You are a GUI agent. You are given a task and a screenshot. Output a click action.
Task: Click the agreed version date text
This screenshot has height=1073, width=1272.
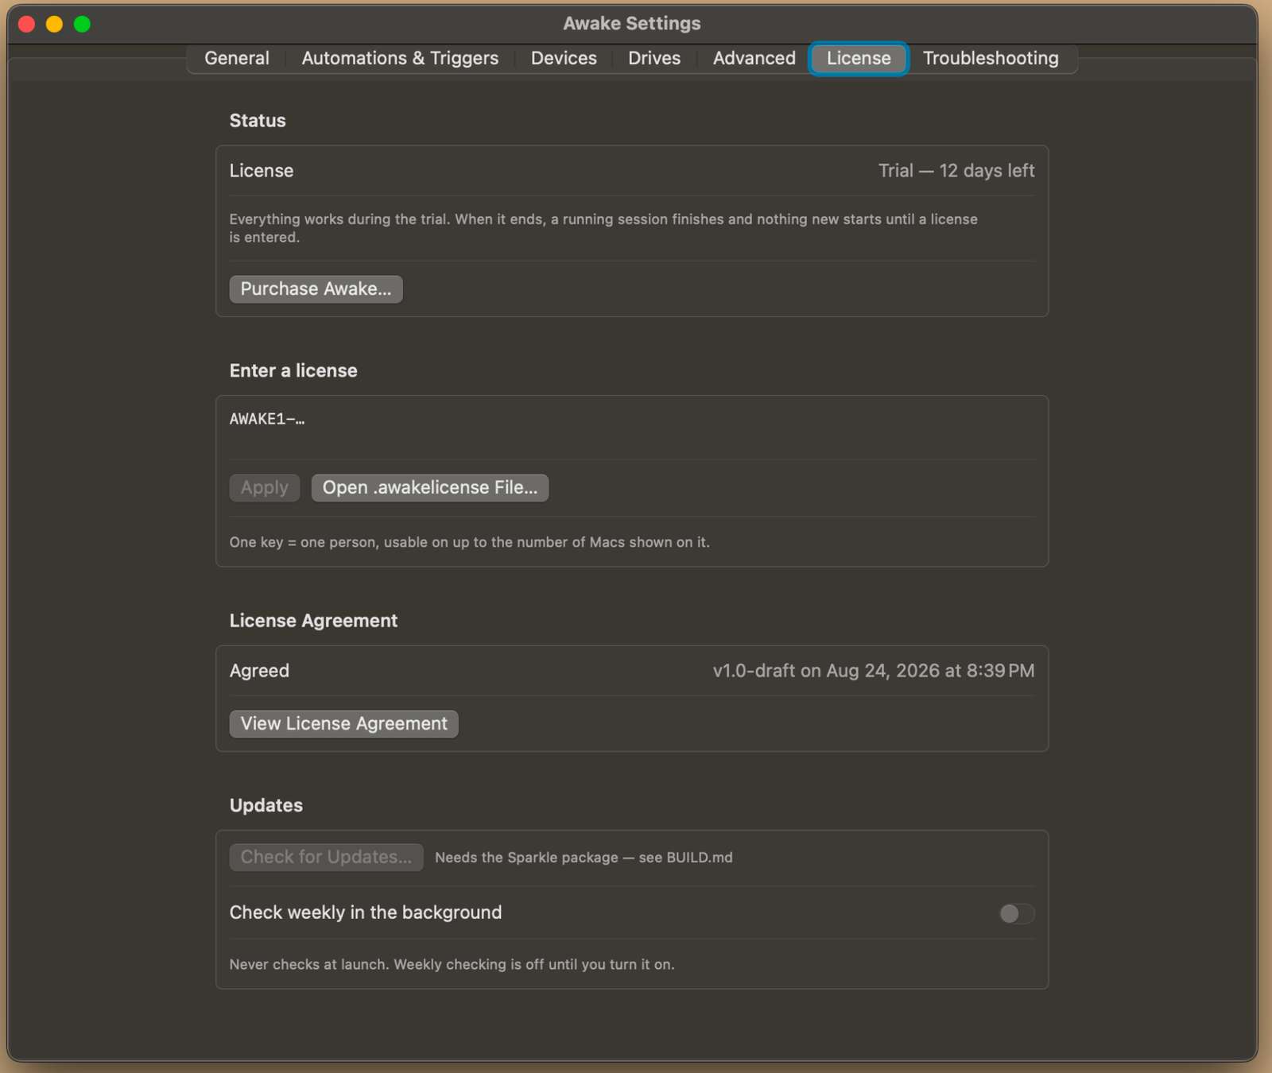point(874,671)
